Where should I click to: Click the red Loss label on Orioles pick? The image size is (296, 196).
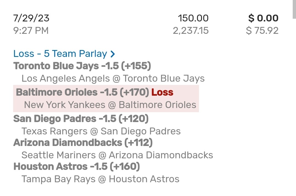(162, 92)
